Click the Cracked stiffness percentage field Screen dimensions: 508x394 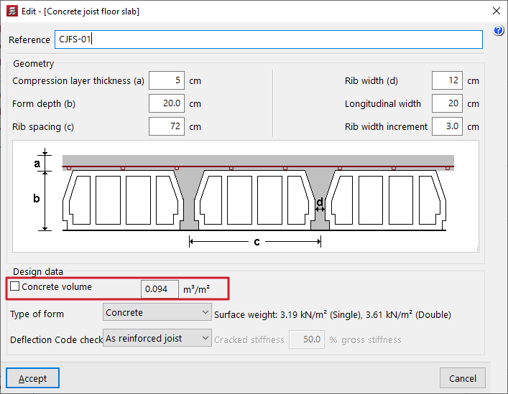click(x=307, y=339)
